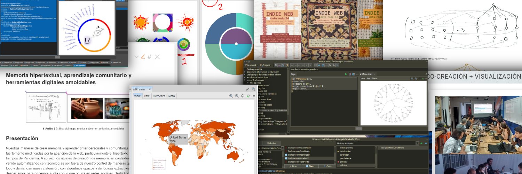Image resolution: width=522 pixels, height=174 pixels.
Task: Click the plus add-node icon in Grafoscopio
Action: [x=292, y=65]
